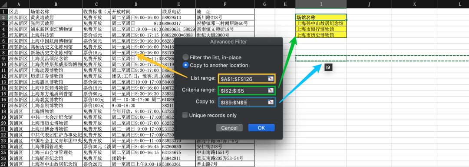Click the List range selector icon
The image size is (469, 167).
click(x=271, y=79)
